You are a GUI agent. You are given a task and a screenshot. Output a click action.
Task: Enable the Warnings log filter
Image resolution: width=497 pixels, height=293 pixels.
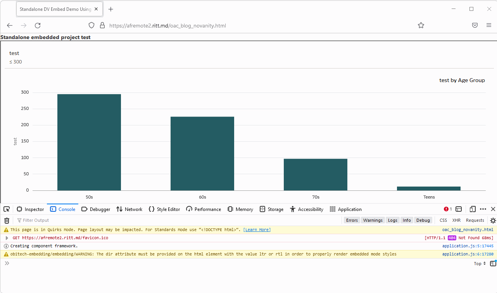pos(373,220)
